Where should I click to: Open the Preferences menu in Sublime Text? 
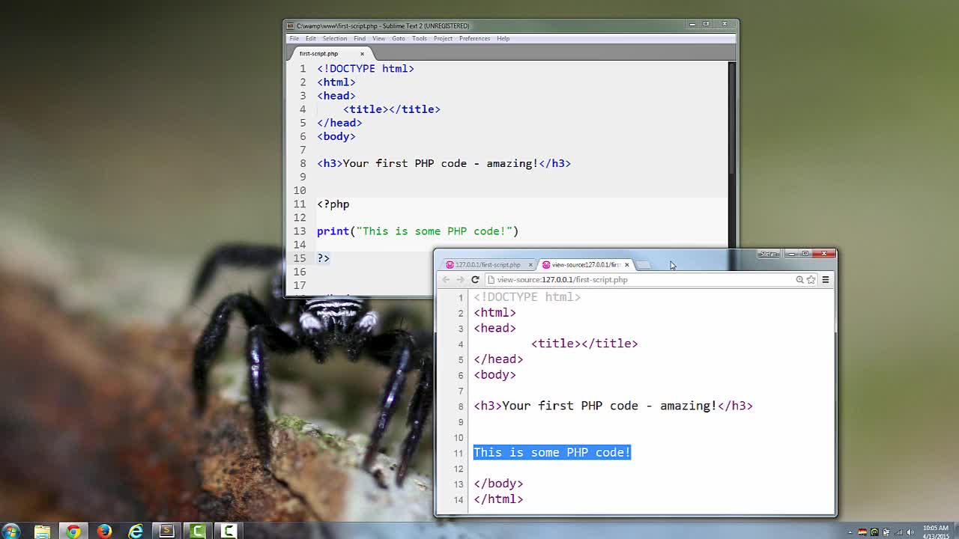tap(474, 38)
